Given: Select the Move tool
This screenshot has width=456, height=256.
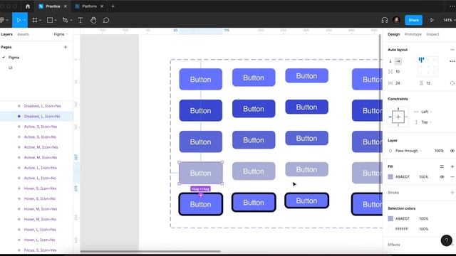Looking at the screenshot, I should click(19, 20).
